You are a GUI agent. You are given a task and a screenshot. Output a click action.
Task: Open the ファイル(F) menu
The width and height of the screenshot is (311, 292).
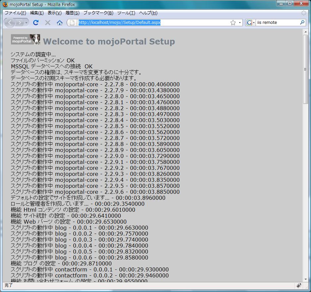15,13
